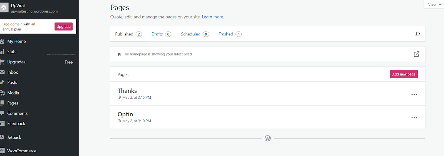Click the Stats bar chart icon
The image size is (444, 156).
tap(2, 52)
